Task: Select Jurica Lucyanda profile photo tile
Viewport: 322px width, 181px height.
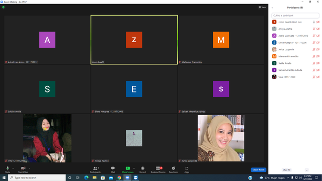Action: [221, 138]
